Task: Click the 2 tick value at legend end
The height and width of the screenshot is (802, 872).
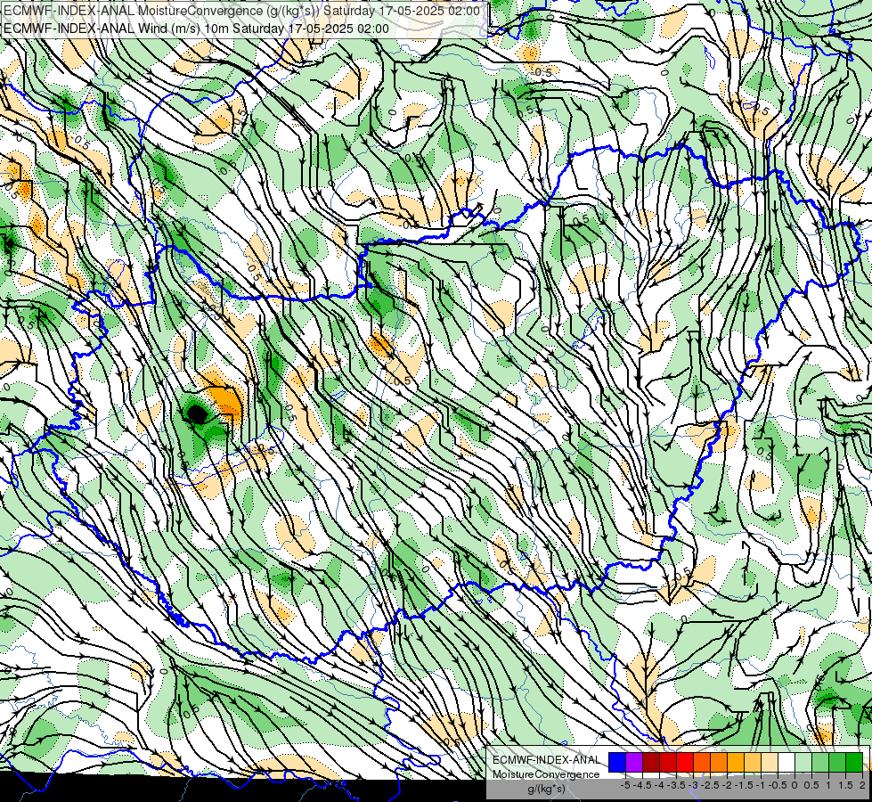Action: (862, 785)
